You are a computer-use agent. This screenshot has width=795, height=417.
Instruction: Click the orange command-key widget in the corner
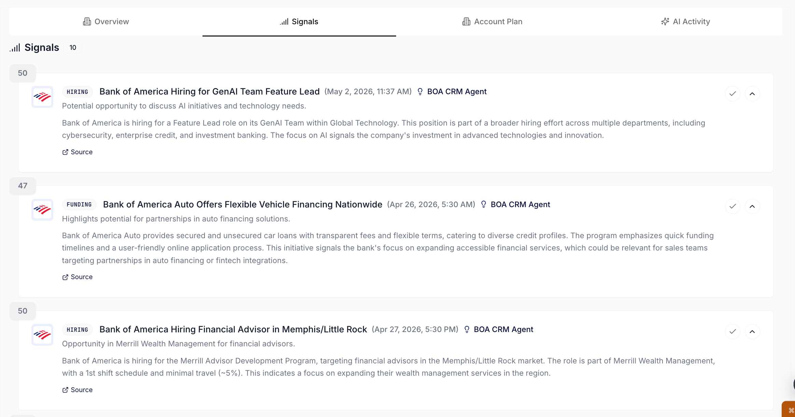pyautogui.click(x=789, y=409)
